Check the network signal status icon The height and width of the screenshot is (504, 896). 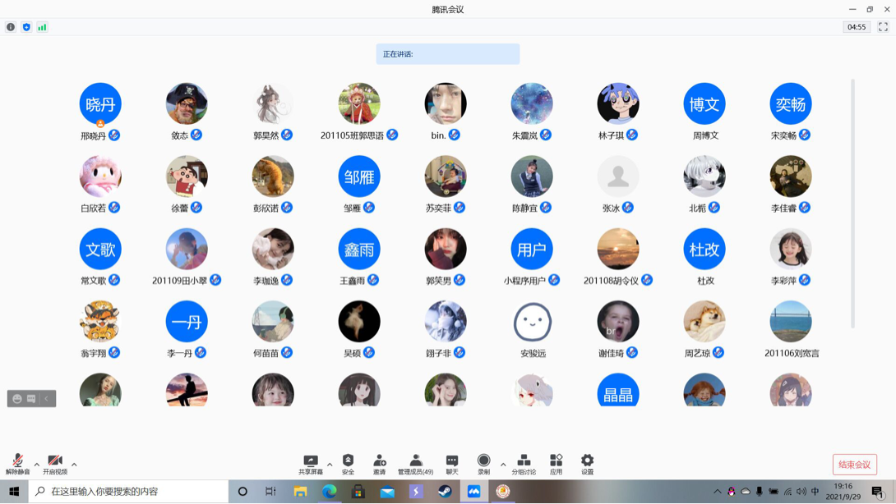click(42, 27)
